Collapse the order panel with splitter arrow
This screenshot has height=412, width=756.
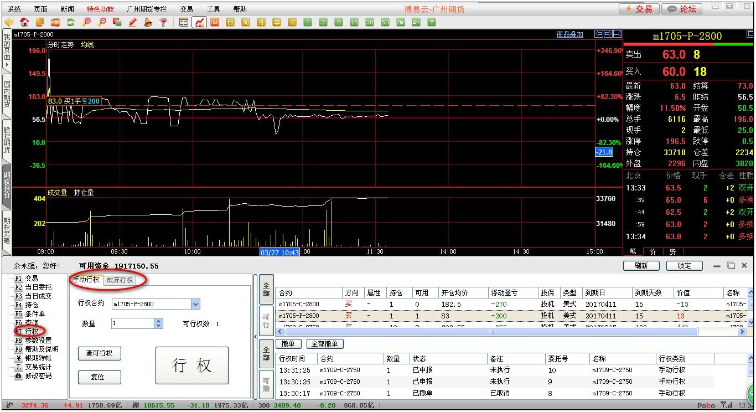(255, 337)
